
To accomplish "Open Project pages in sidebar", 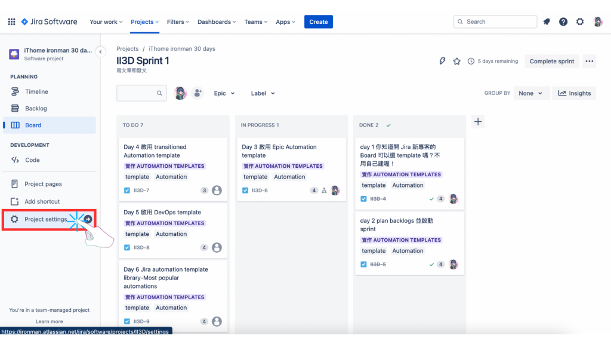I will tap(50, 184).
